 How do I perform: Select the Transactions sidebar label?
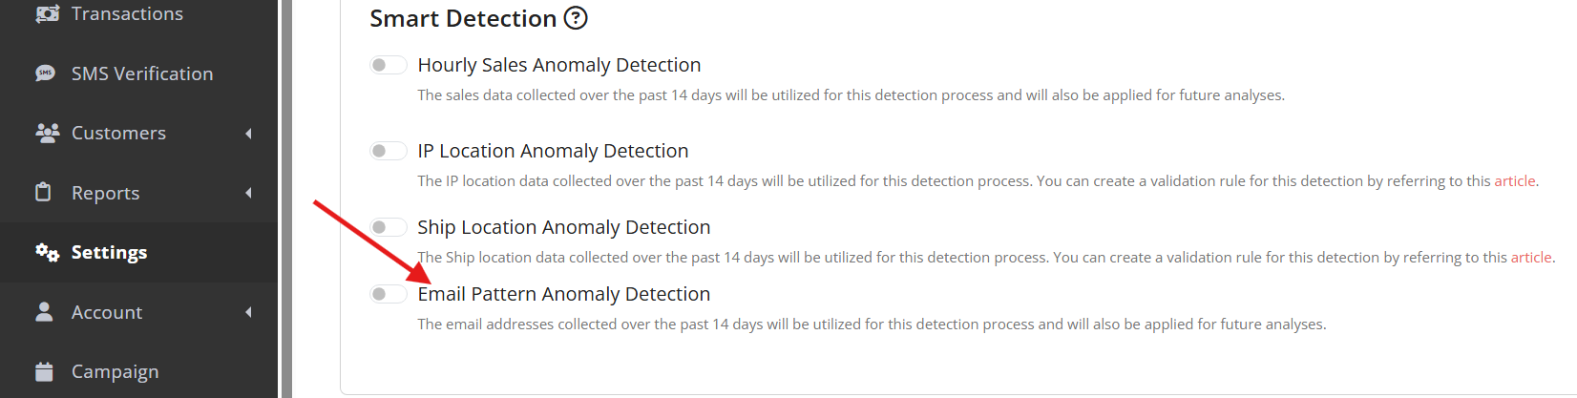point(127,13)
